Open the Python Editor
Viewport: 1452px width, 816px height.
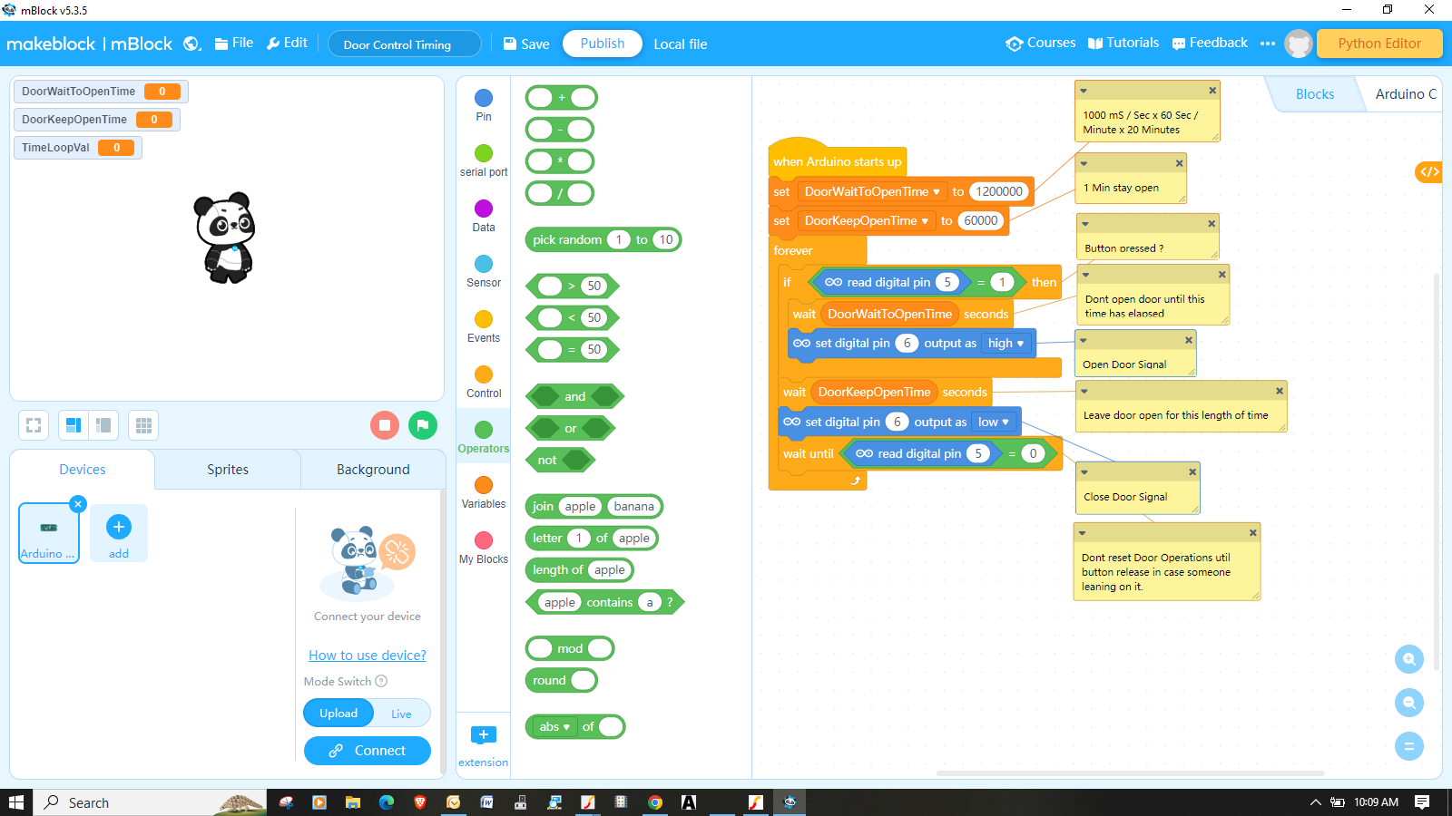(1379, 44)
